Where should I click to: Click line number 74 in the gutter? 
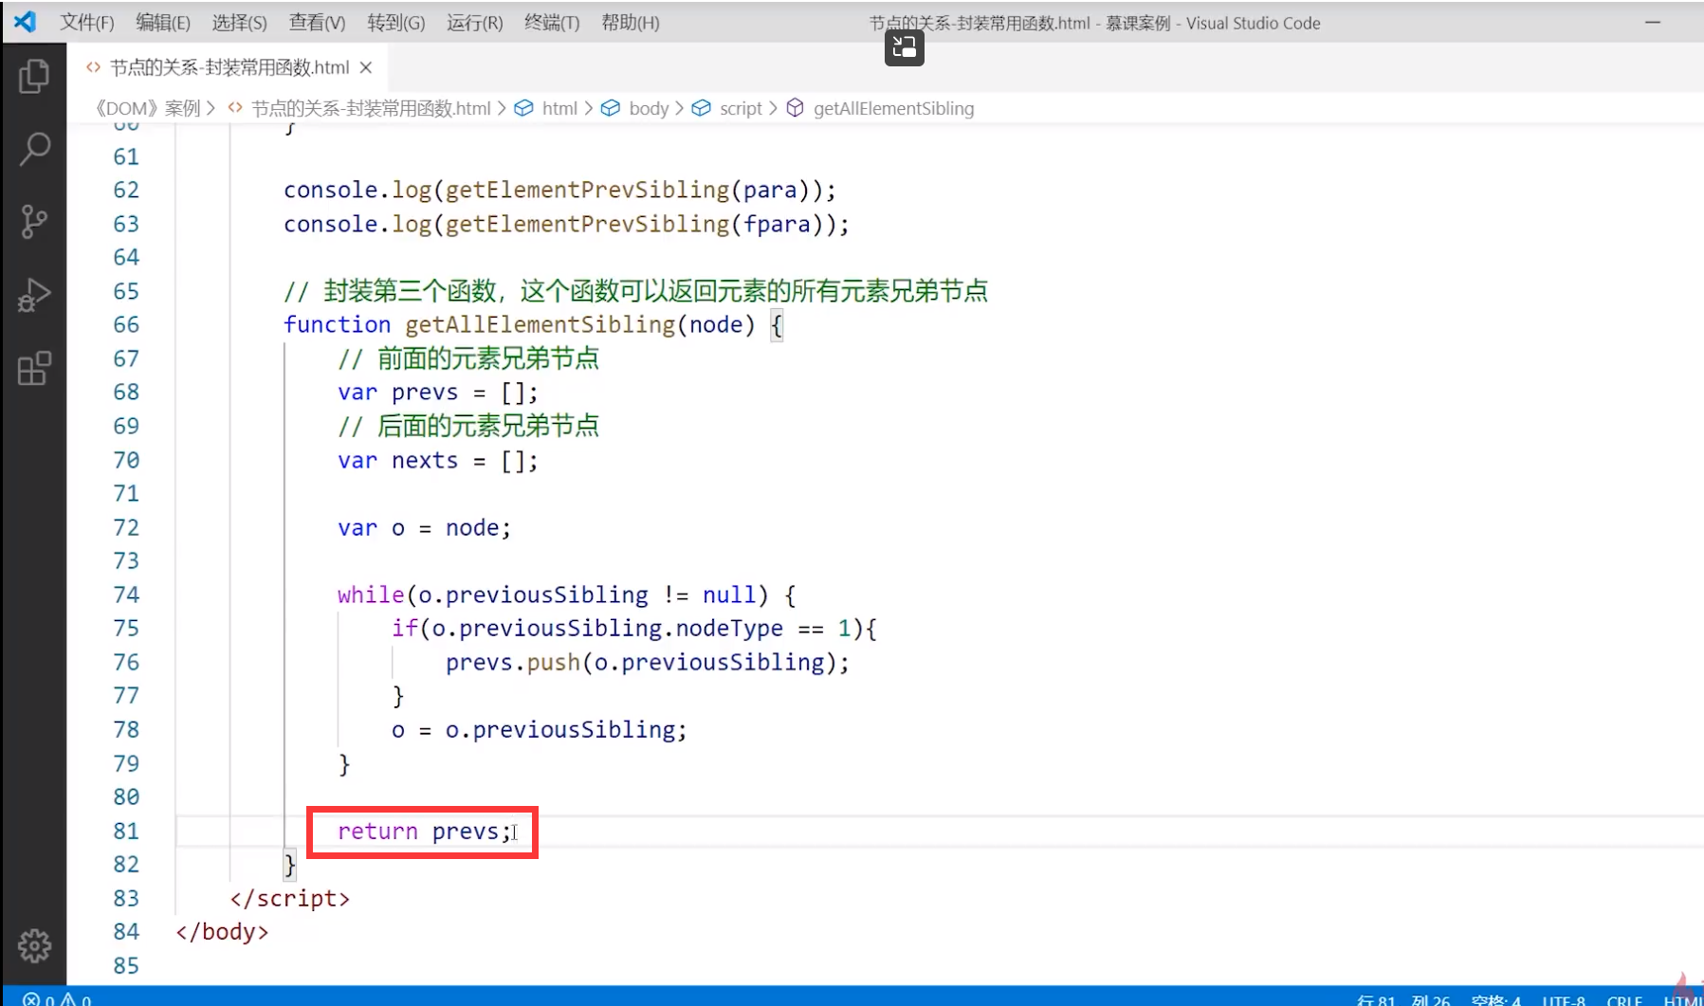point(126,594)
